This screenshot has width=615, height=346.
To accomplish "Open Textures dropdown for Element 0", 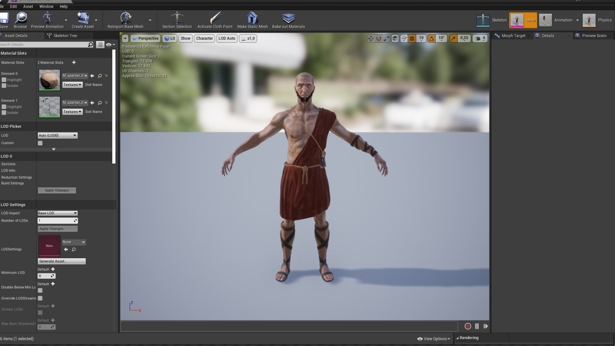I will (72, 85).
